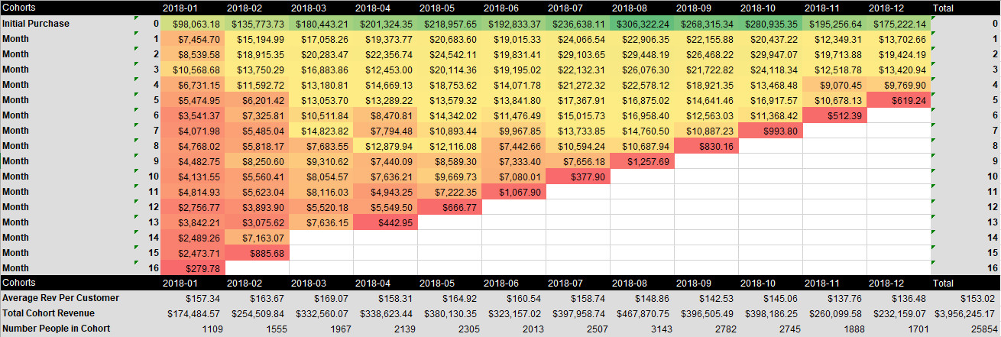Viewport: 1001px width, 337px height.
Task: Select the Total header in top row
Action: 946,8
